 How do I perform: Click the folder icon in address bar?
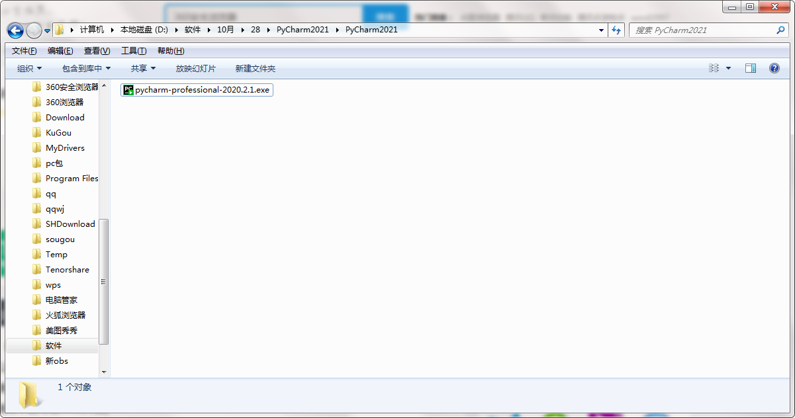tap(60, 30)
